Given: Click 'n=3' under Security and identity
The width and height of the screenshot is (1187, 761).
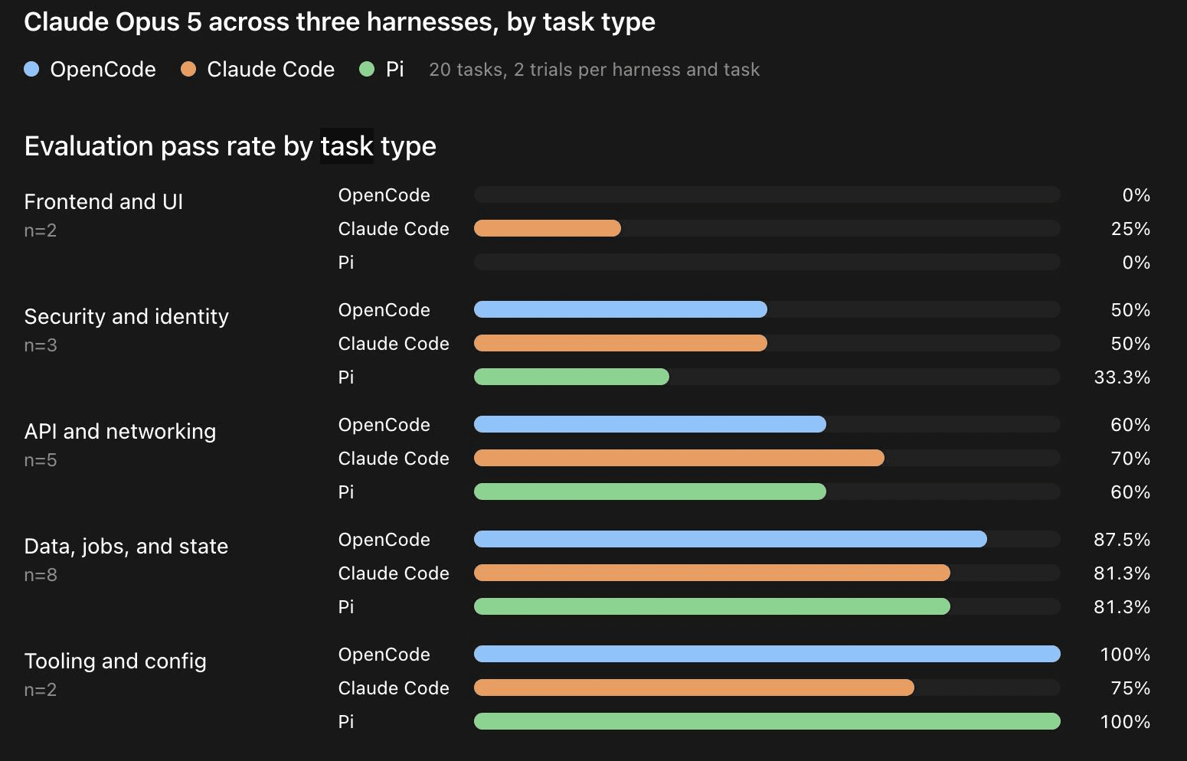Looking at the screenshot, I should [x=41, y=345].
